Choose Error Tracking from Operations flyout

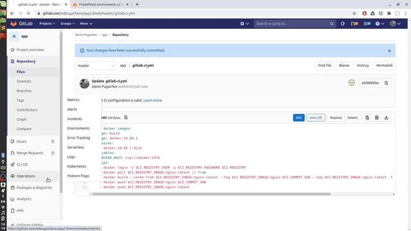point(78,138)
